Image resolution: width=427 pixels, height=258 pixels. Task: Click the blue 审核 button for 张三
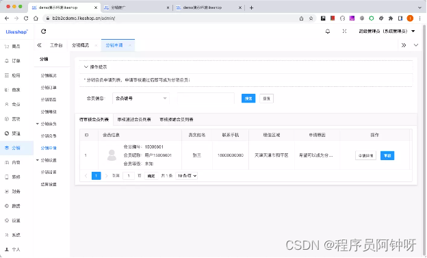click(x=387, y=156)
